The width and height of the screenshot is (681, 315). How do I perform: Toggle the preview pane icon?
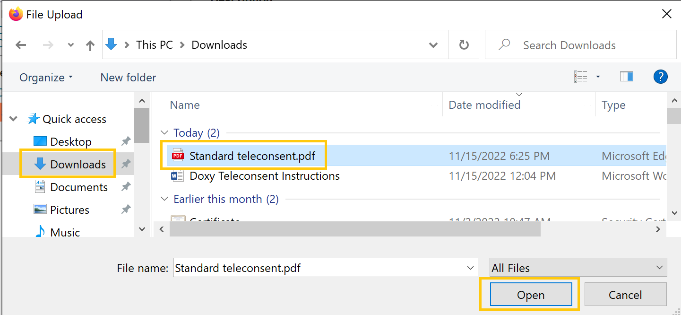point(626,77)
